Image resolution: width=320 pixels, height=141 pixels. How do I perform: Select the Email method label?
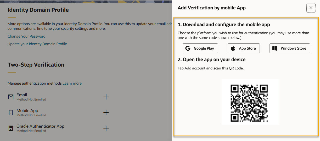pos(22,95)
